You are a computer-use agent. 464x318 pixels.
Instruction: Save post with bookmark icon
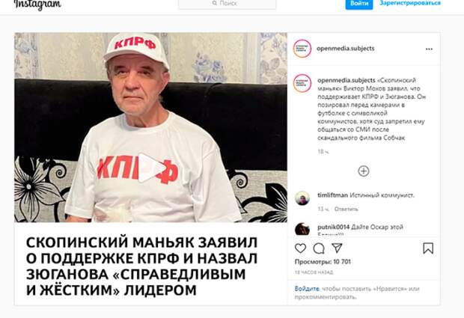[428, 248]
